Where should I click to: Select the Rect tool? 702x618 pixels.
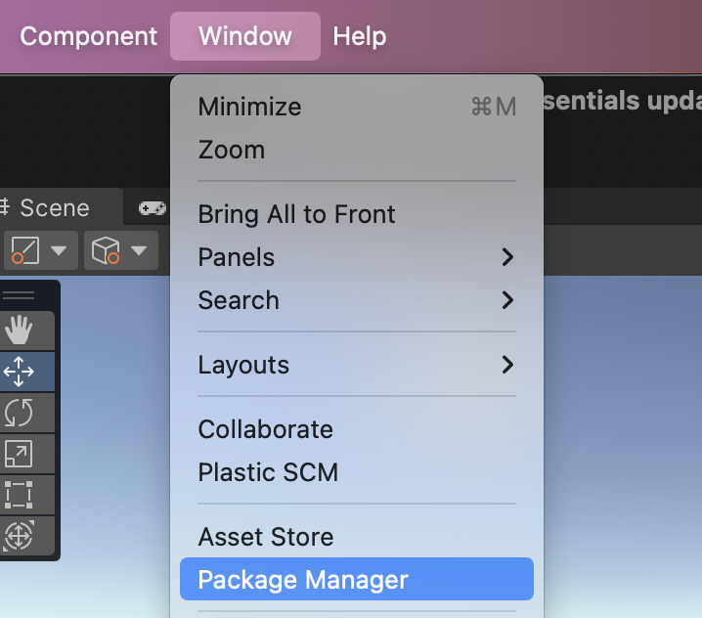pyautogui.click(x=19, y=495)
